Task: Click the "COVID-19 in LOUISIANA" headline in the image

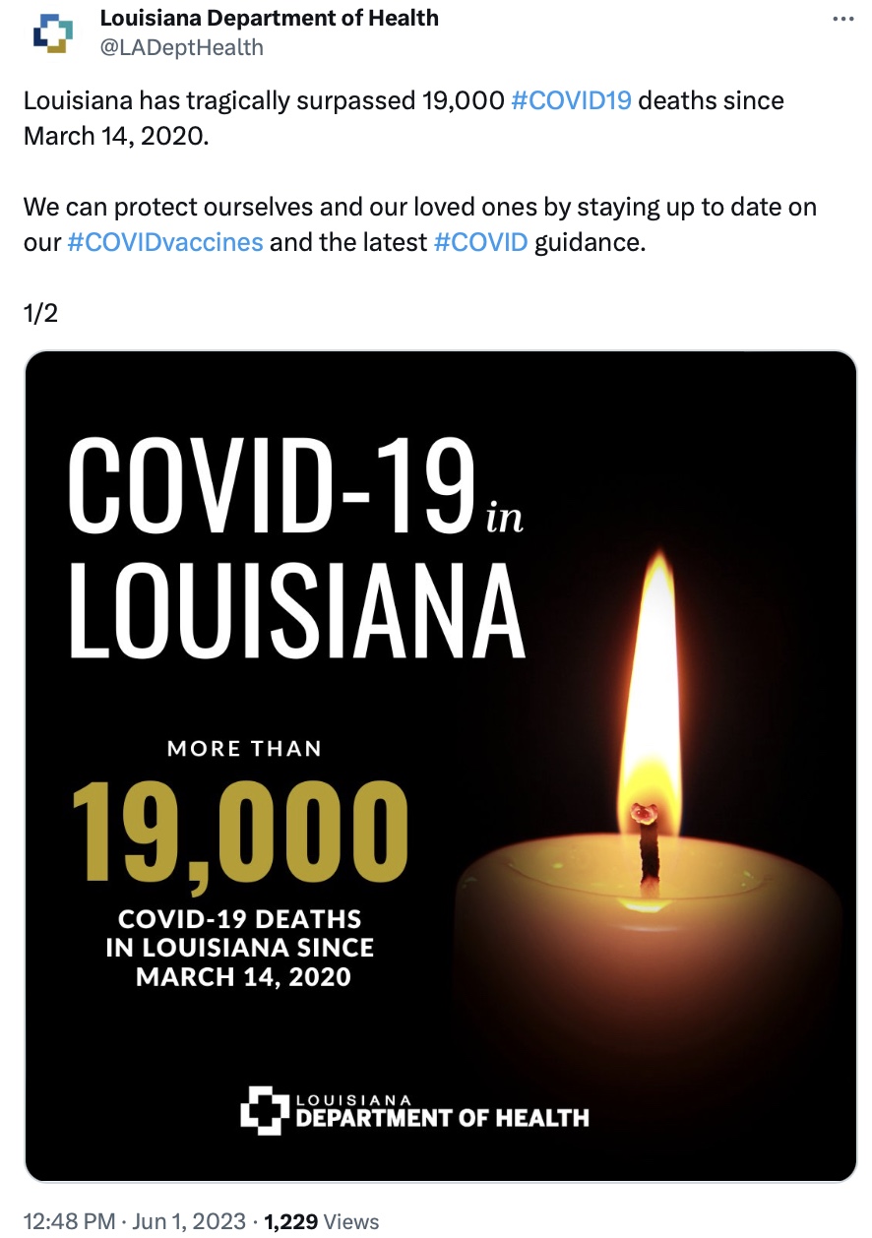Action: pyautogui.click(x=296, y=551)
